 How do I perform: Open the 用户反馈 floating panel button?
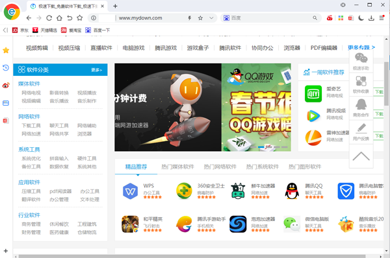click(x=361, y=132)
